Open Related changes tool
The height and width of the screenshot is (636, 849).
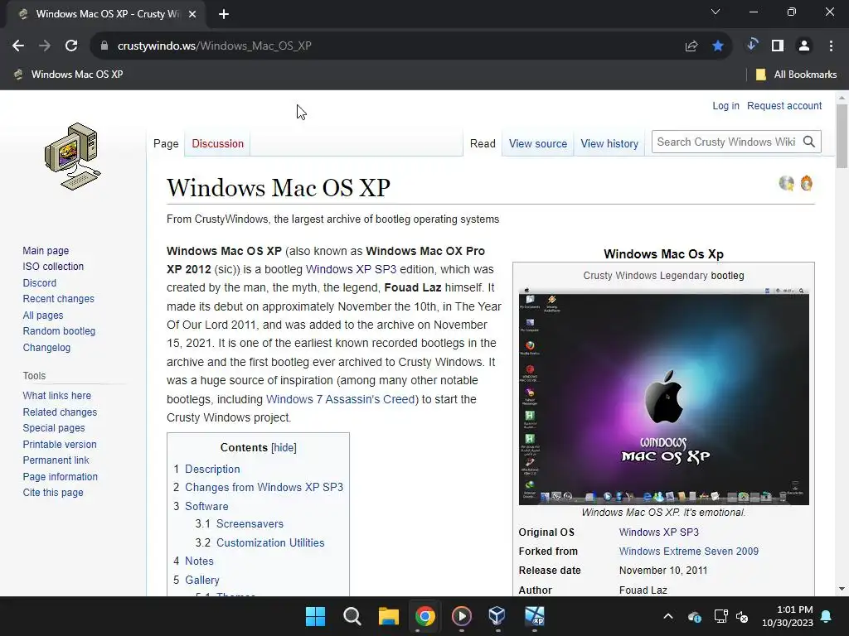point(60,412)
